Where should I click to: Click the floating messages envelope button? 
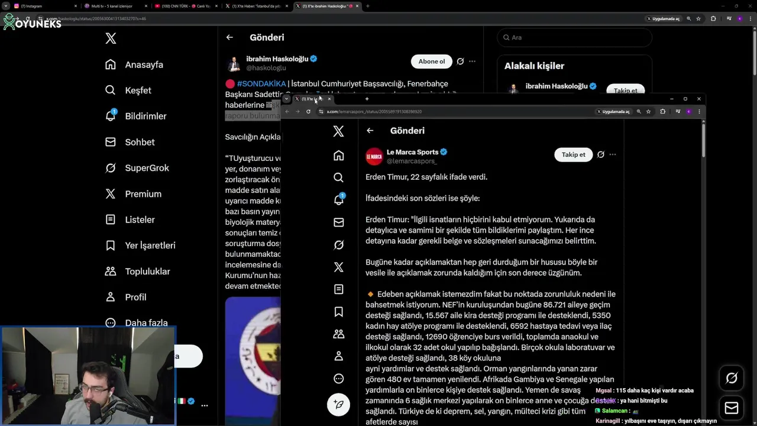(731, 408)
